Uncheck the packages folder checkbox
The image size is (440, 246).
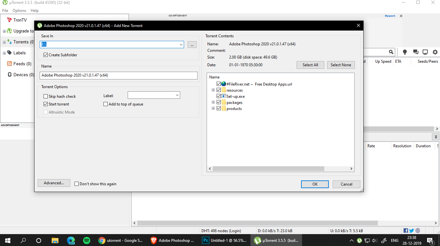pos(219,102)
